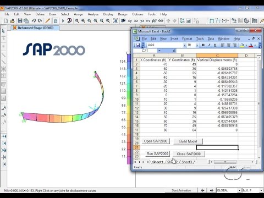
Task: Toggle Italic formatting in Excel
Action: pos(209,45)
